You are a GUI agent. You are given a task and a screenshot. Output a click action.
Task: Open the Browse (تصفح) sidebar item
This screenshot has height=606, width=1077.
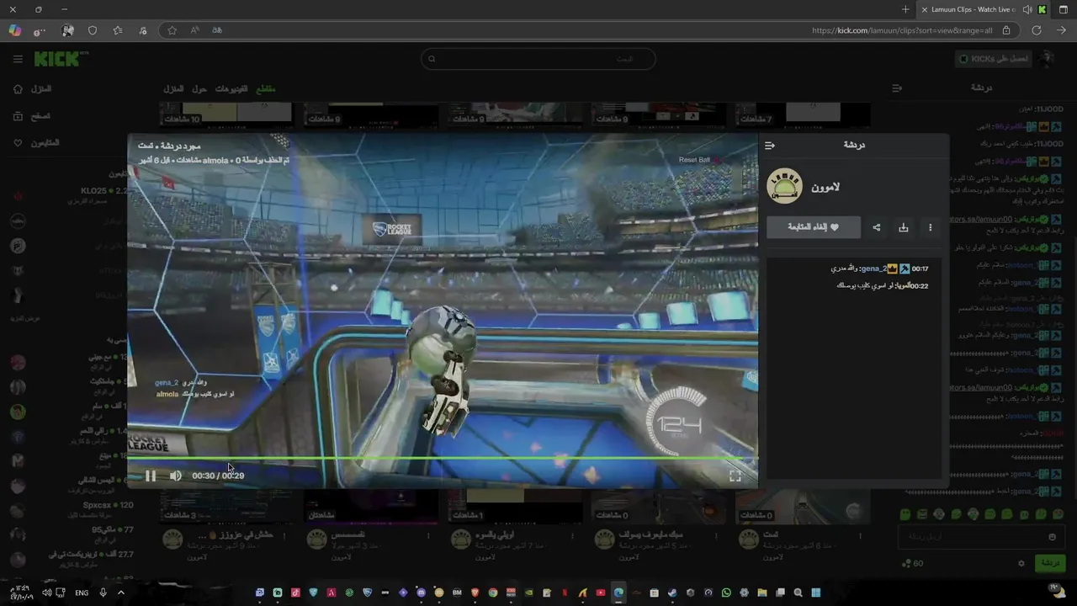34,116
